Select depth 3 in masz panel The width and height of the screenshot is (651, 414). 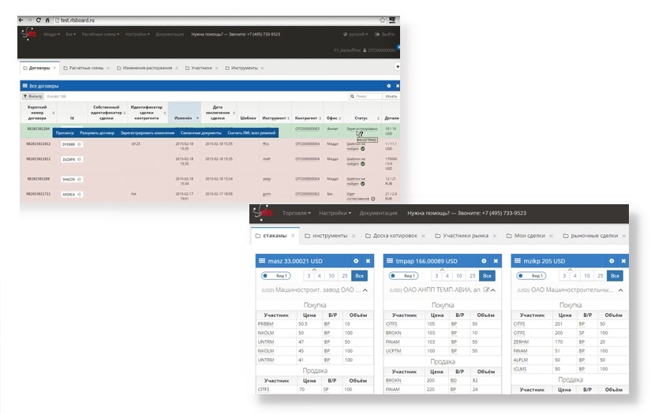[309, 275]
